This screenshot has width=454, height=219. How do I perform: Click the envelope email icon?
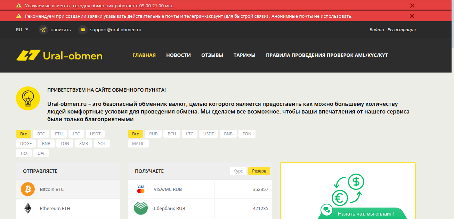(83, 30)
